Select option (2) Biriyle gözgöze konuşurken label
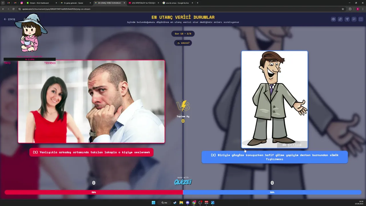This screenshot has width=366, height=206. [274, 157]
